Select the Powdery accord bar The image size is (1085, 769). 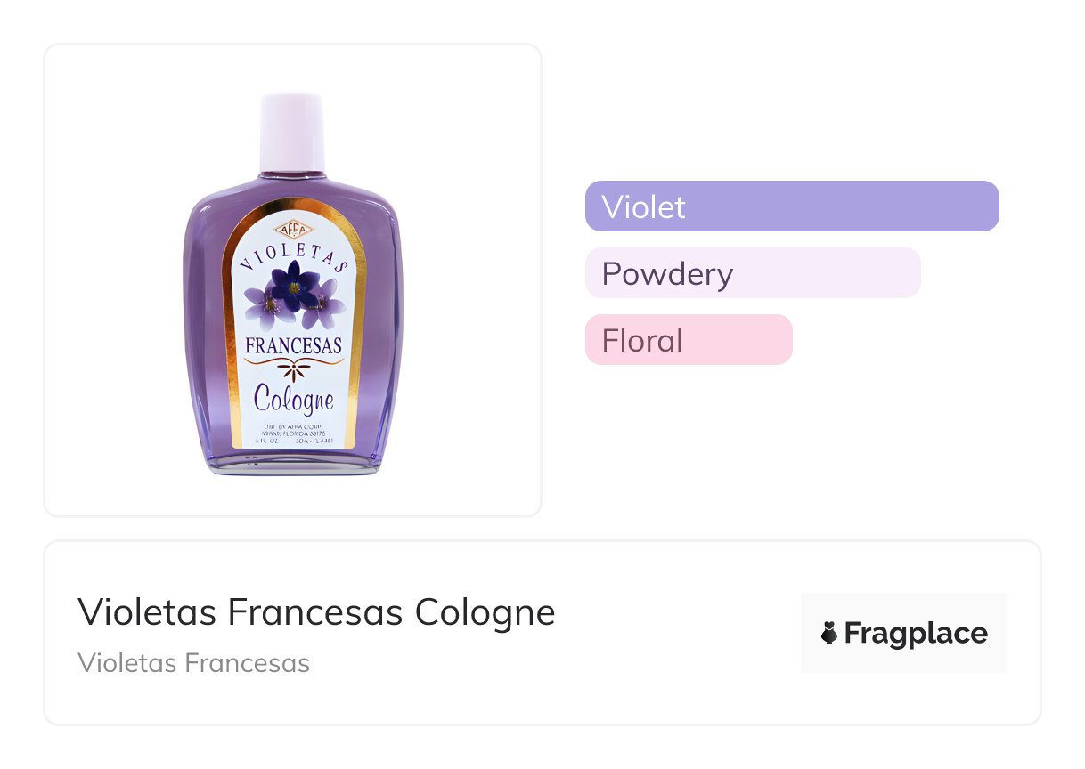[x=753, y=273]
